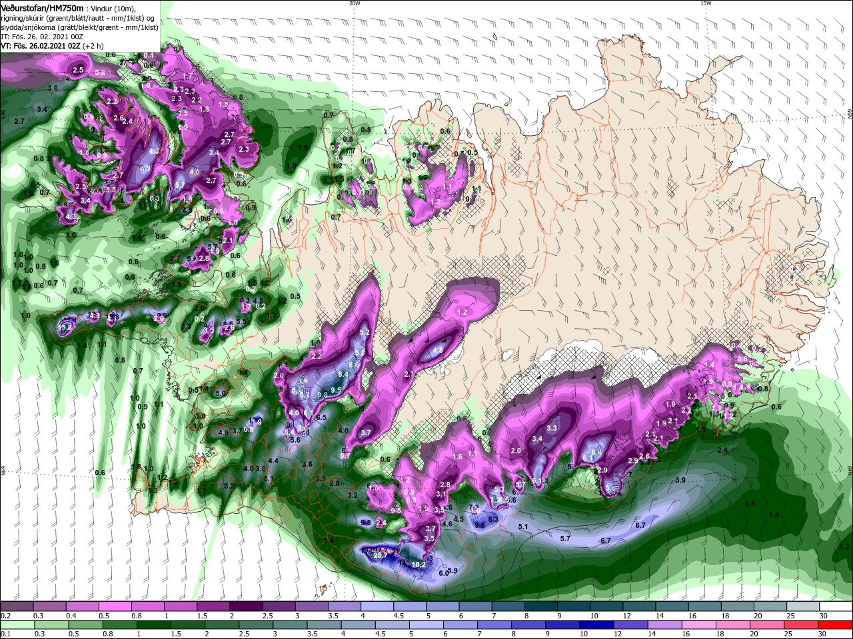
Task: Click the 25.7 precipitation value on the map
Action: tap(381, 555)
